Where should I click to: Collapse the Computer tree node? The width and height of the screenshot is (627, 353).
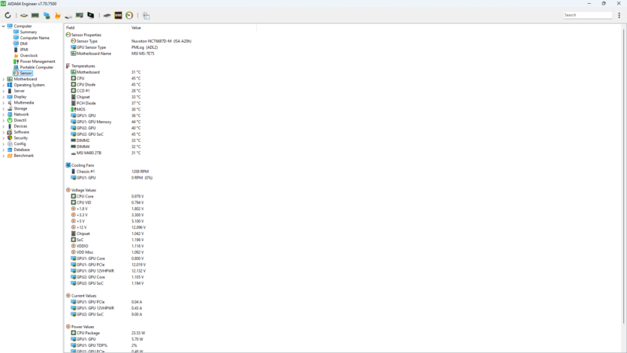(4, 26)
